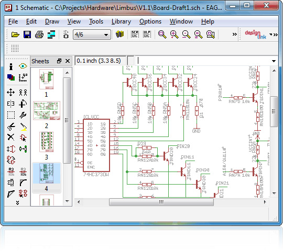Image resolution: width=283 pixels, height=251 pixels.
Task: Select the Name tool with dark R2
Action: (x=11, y=172)
